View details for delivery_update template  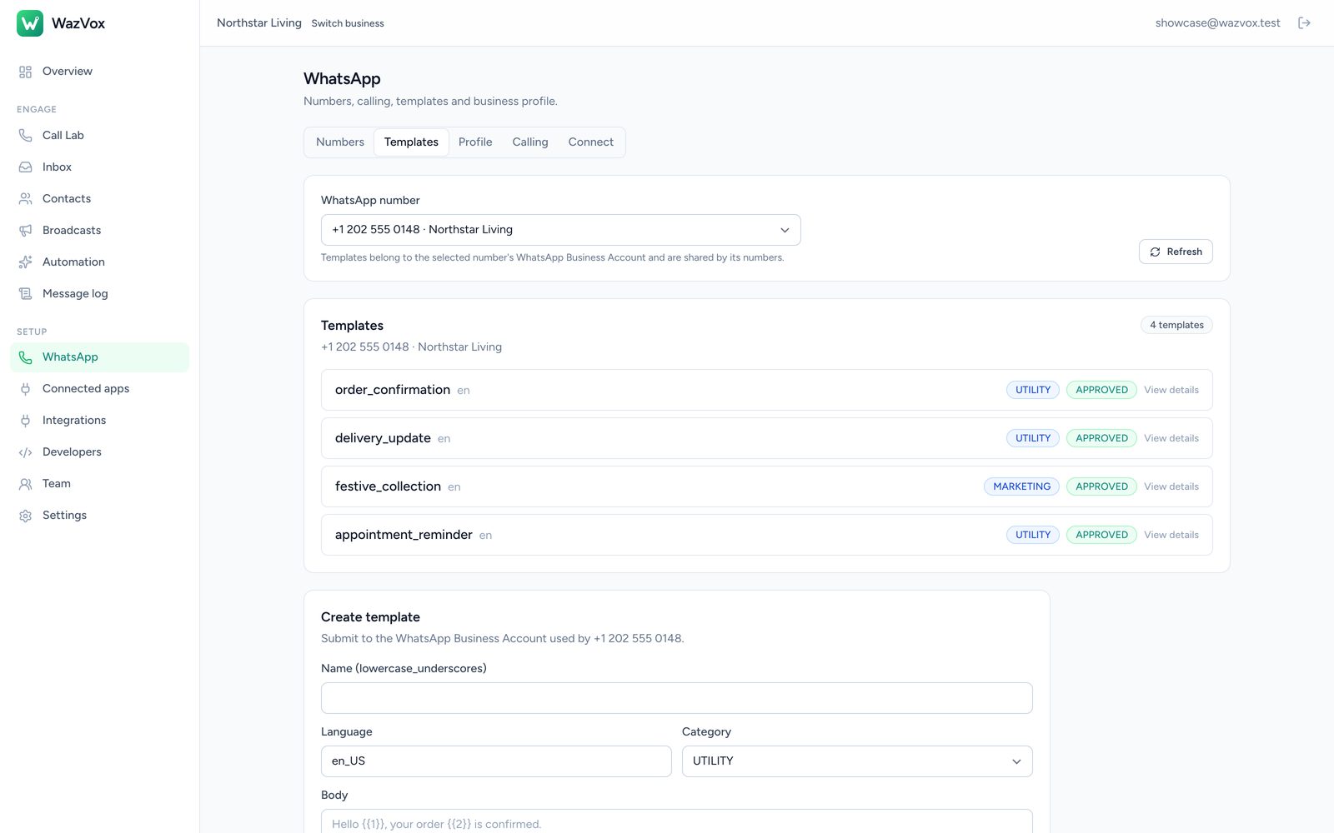click(1171, 438)
